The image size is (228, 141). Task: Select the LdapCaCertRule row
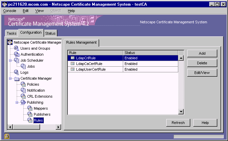pos(123,64)
